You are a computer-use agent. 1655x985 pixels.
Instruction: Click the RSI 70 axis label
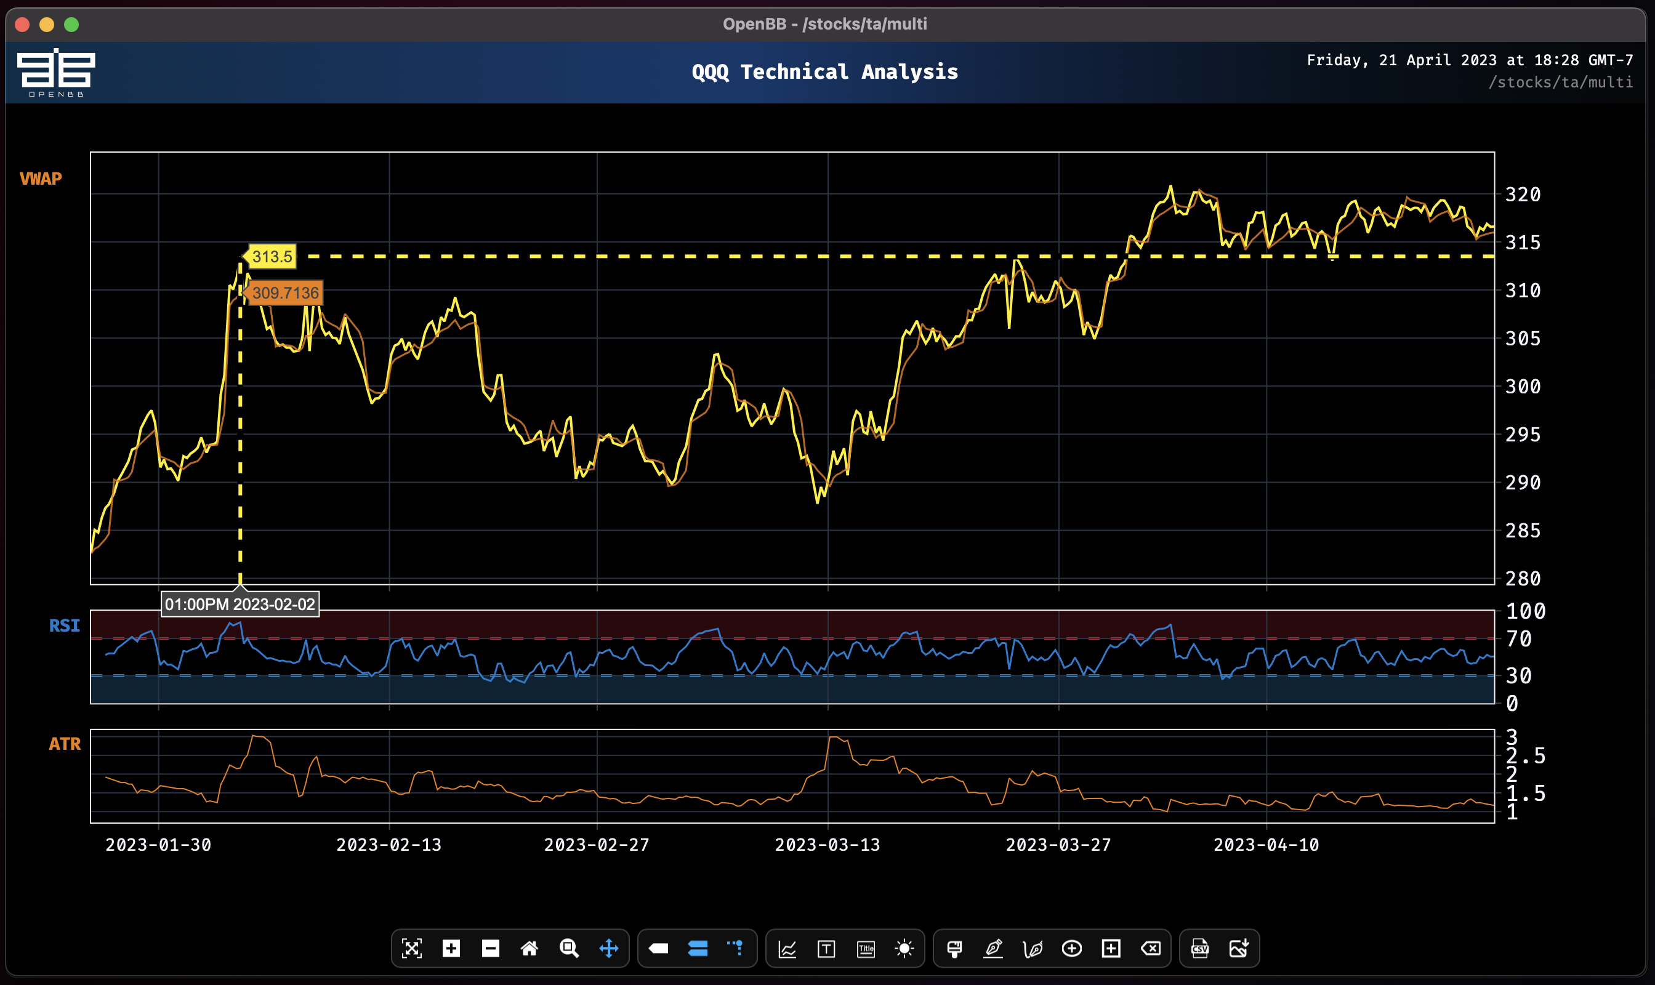click(1519, 639)
